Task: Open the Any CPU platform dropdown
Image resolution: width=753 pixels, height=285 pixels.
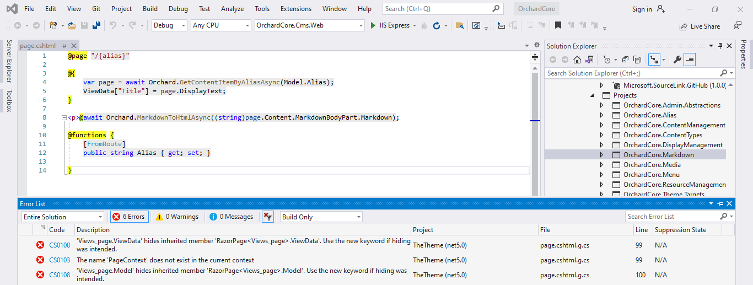Action: tap(221, 25)
